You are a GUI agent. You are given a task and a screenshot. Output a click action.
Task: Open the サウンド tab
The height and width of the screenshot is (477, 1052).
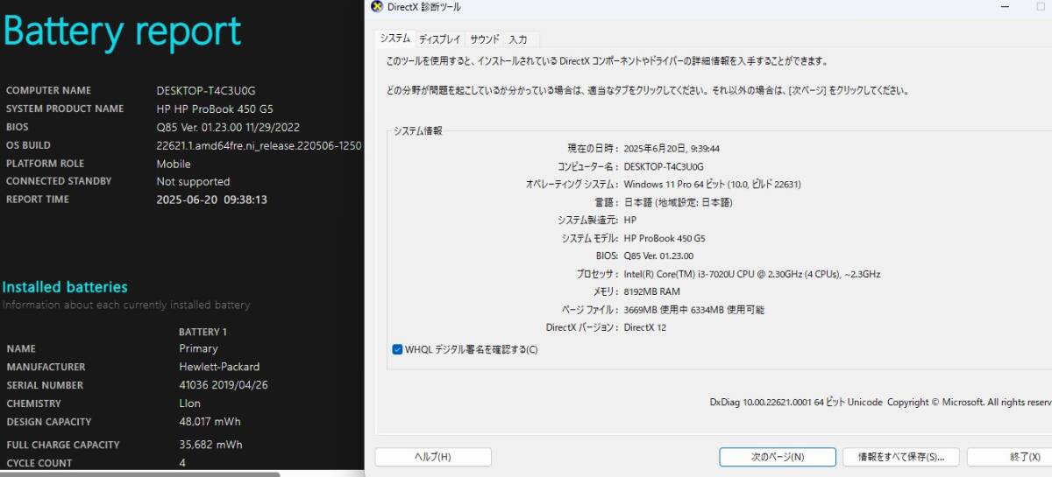(x=484, y=39)
